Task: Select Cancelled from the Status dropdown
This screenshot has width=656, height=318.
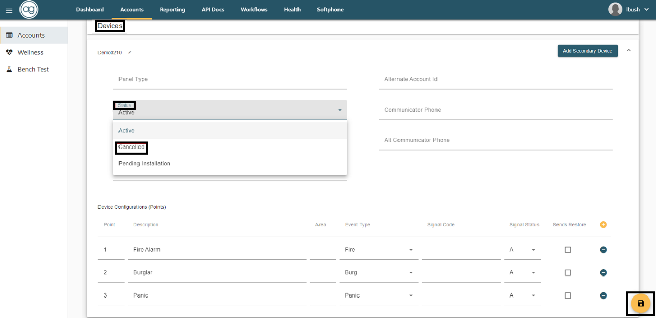Action: pos(132,147)
